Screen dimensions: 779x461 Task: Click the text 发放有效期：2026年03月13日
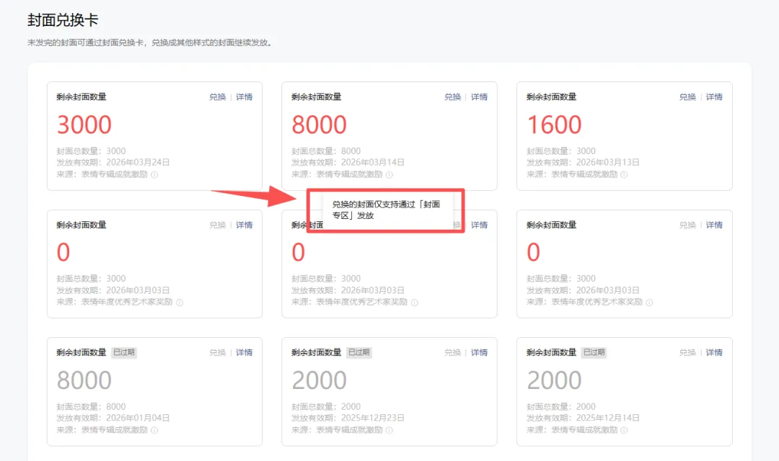click(583, 162)
